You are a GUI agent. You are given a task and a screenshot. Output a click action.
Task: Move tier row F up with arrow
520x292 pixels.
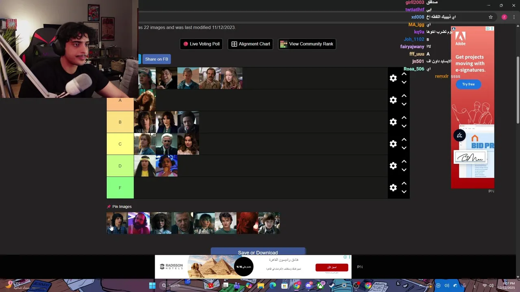tap(404, 184)
